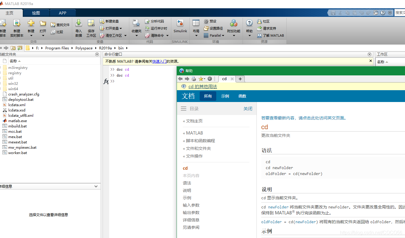Click the 运行并计时 tool

point(156,28)
